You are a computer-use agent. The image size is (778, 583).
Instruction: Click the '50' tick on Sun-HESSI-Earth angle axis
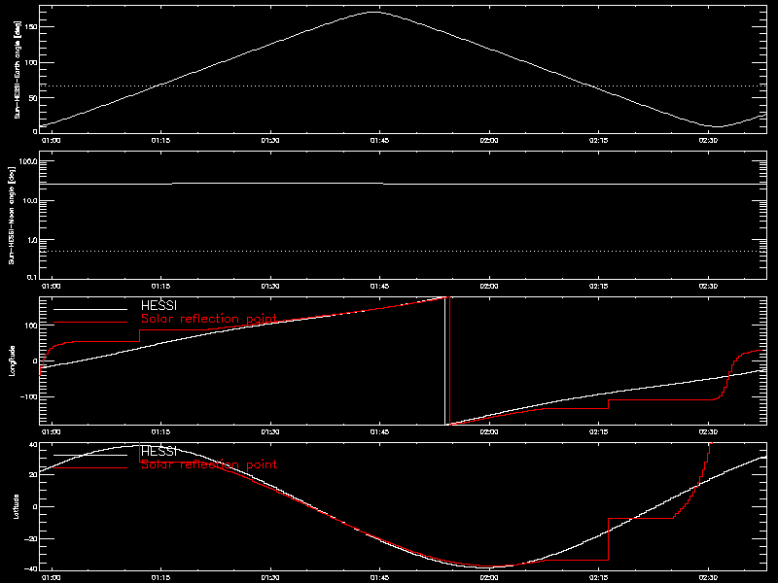pos(33,98)
